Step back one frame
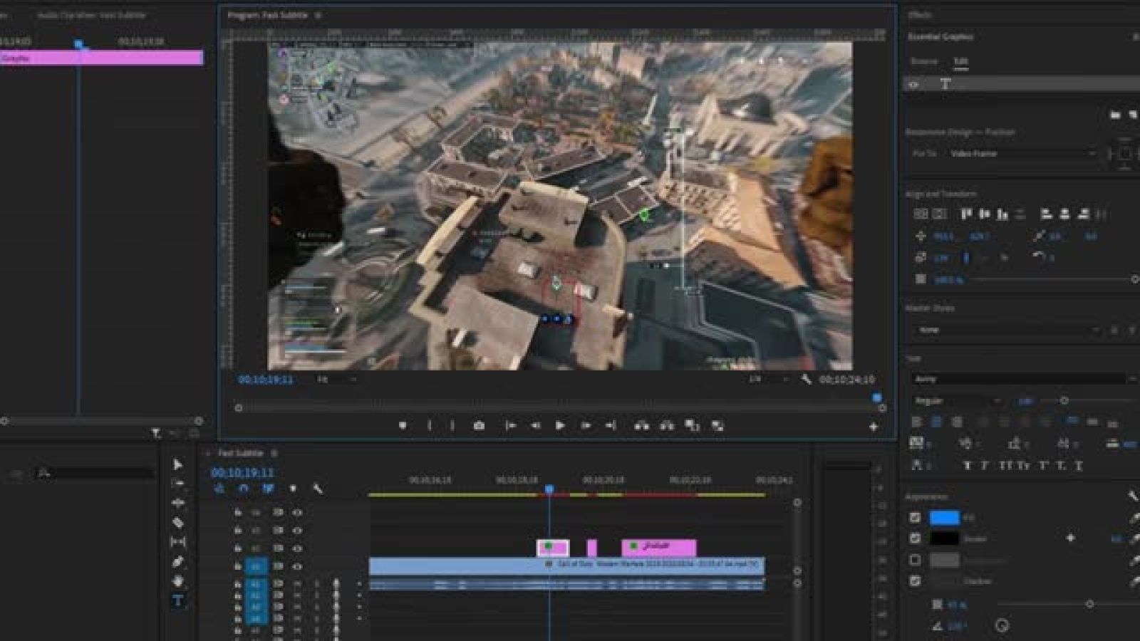Viewport: 1140px width, 641px height. [x=535, y=426]
